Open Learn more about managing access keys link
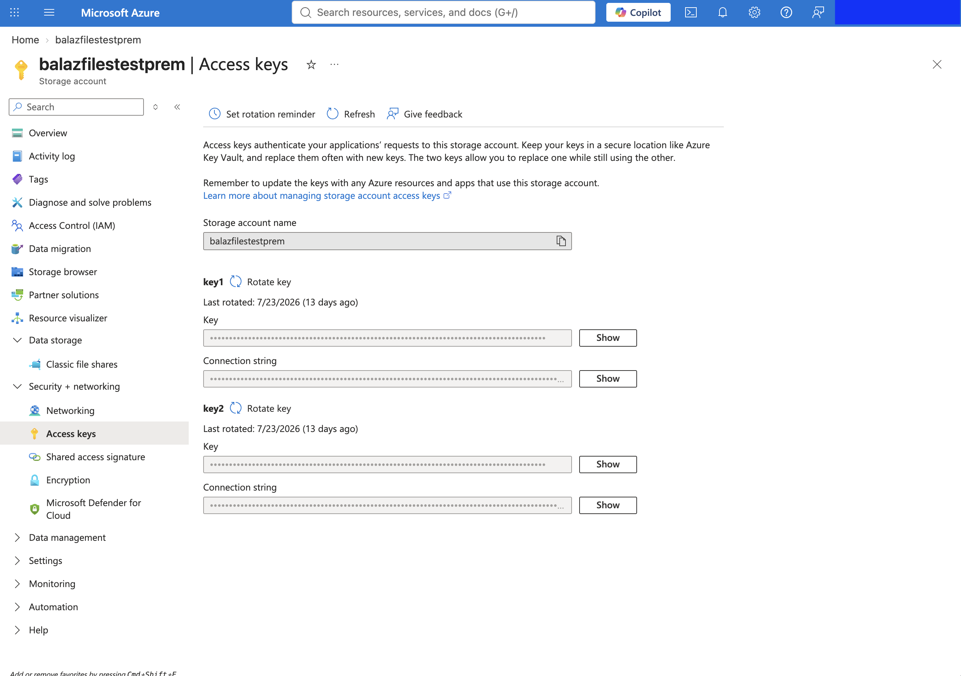 [327, 196]
